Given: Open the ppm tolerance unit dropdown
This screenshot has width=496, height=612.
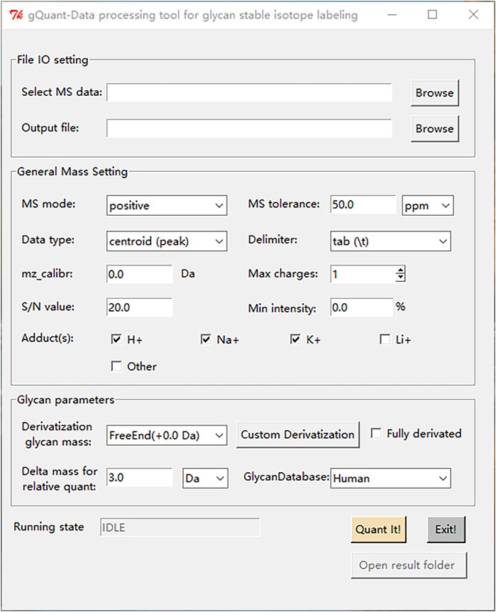Looking at the screenshot, I should [428, 205].
